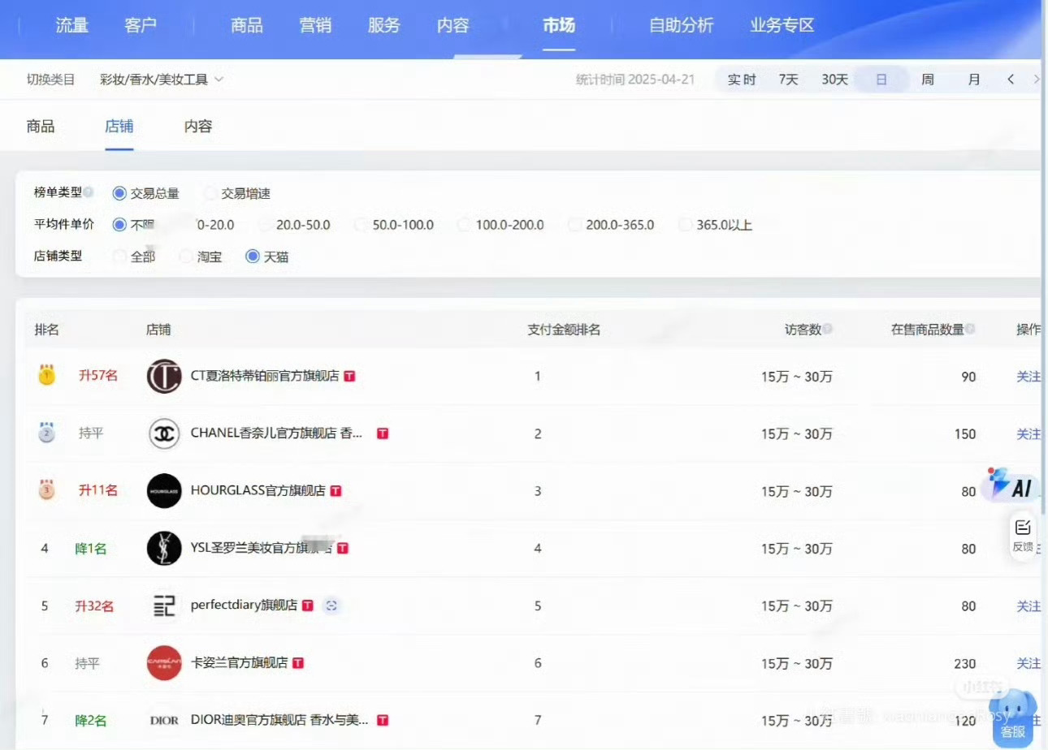
Task: Select the 50.0-100.0 price range
Action: coord(395,225)
